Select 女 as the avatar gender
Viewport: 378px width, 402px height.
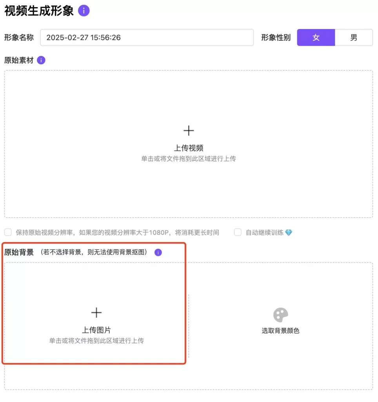[x=316, y=38]
